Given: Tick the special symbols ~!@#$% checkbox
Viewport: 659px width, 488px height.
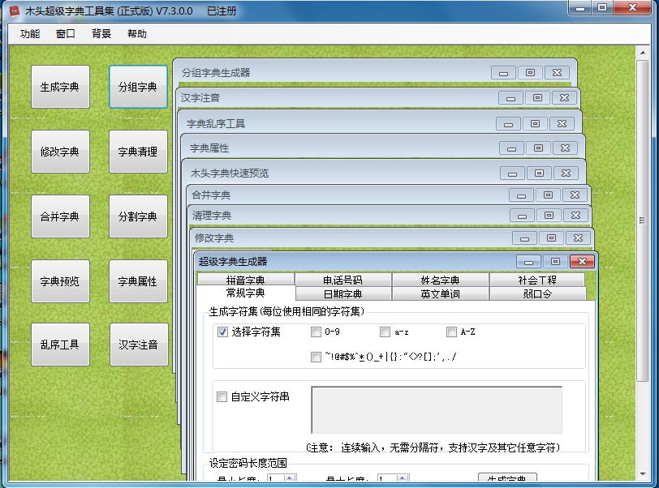Looking at the screenshot, I should click(316, 357).
